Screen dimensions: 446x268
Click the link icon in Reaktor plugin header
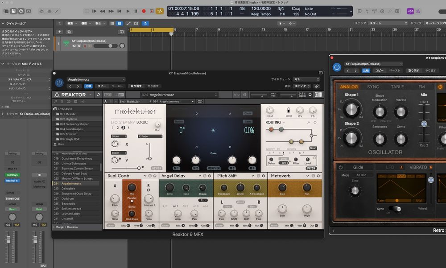pos(317,86)
